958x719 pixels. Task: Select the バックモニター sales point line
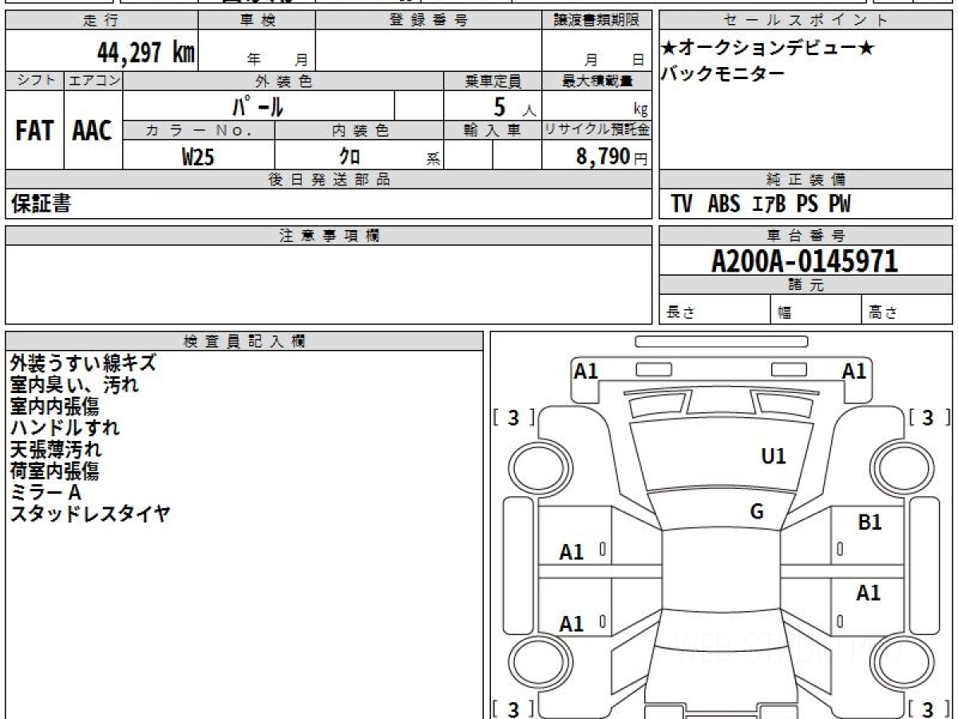click(722, 74)
